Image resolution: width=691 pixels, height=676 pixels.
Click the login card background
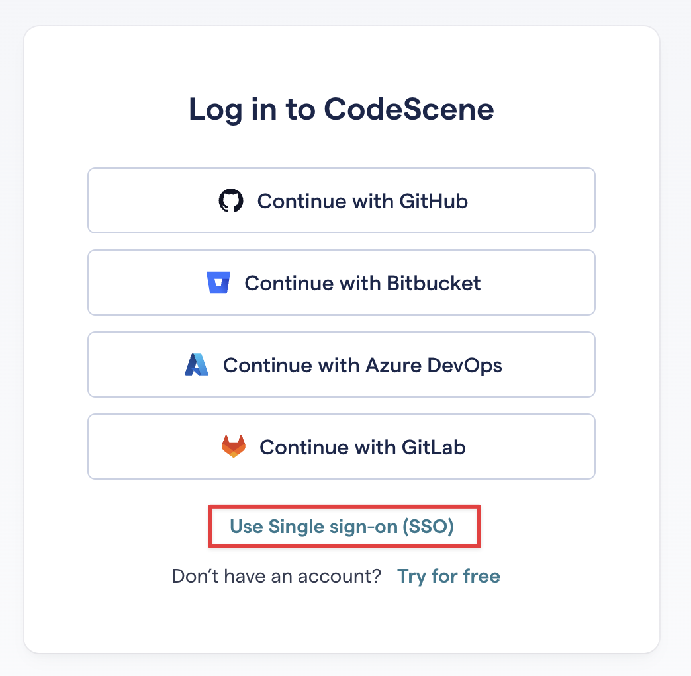[342, 622]
